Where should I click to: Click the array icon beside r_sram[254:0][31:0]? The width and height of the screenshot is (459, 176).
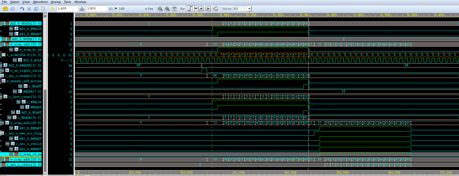point(4,55)
